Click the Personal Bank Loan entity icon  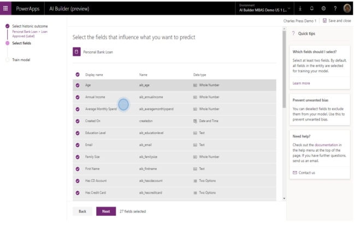point(76,52)
